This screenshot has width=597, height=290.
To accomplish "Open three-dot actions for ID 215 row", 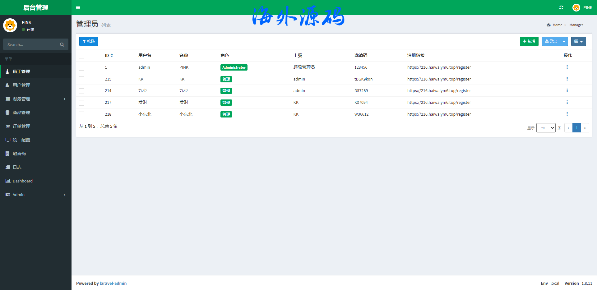I will tap(567, 79).
